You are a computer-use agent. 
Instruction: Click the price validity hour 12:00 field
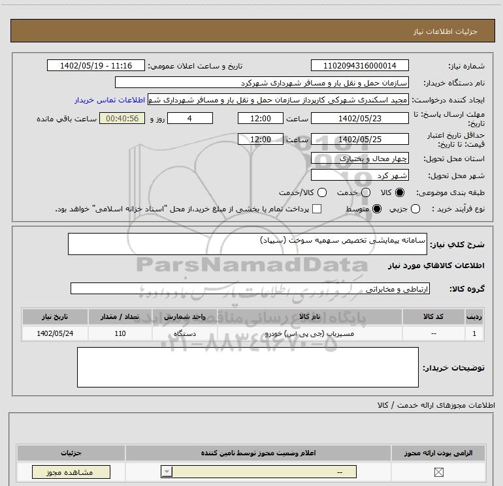(261, 140)
